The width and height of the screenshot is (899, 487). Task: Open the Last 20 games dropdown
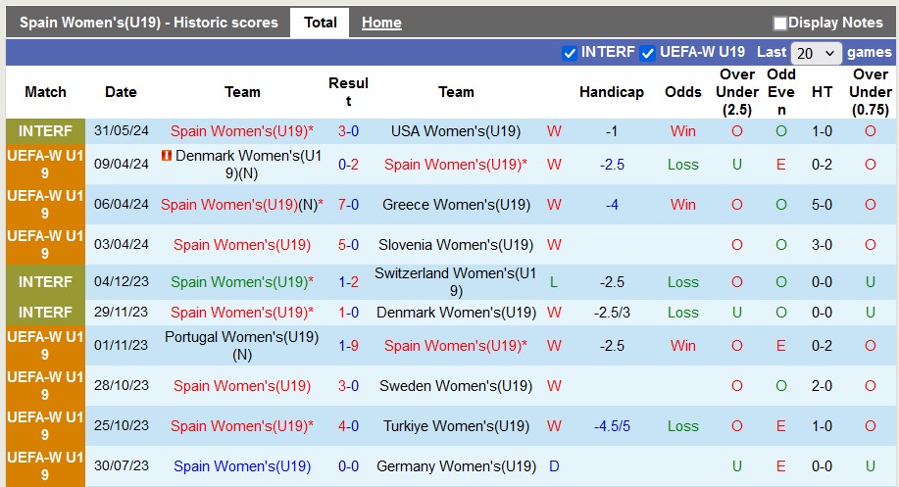pos(816,53)
